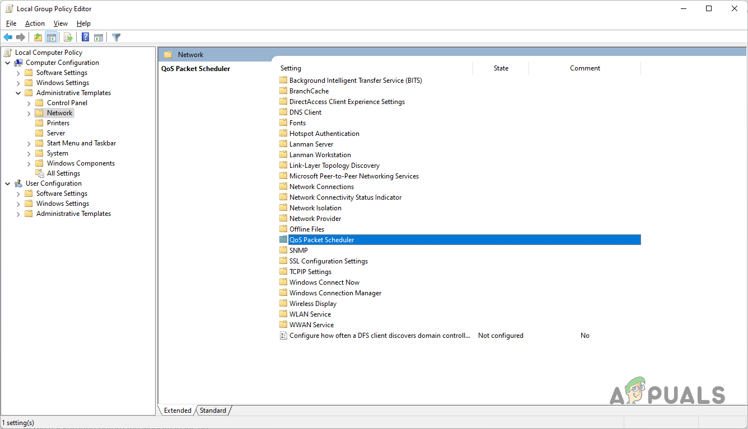Collapse the Computer Configuration node
Screen dimensions: 748x429
point(8,63)
